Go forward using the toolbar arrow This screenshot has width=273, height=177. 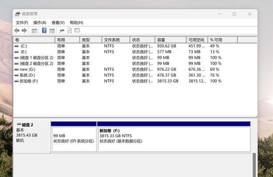pos(24,31)
